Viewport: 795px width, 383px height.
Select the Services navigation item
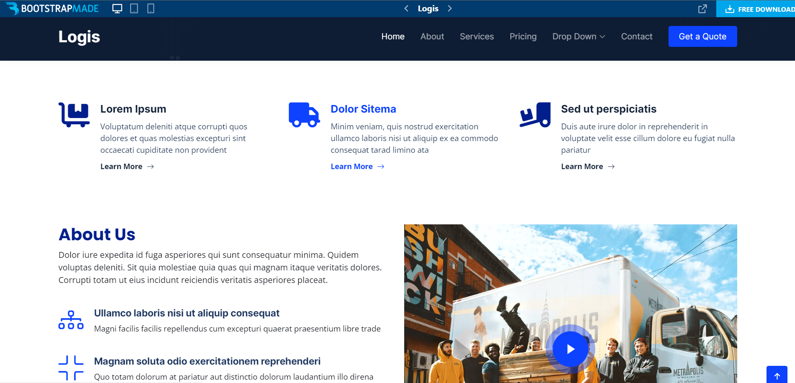[x=477, y=36]
